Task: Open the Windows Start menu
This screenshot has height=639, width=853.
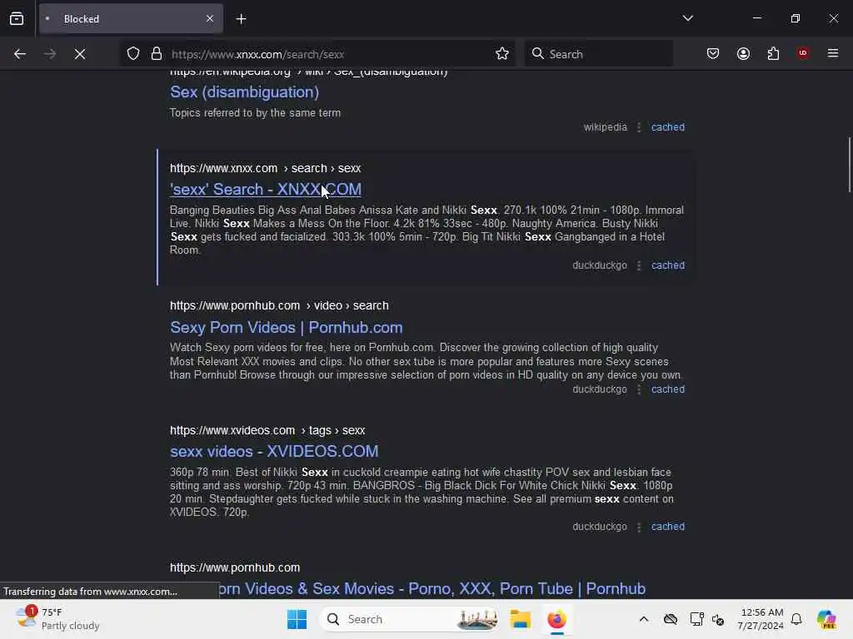Action: (x=297, y=619)
